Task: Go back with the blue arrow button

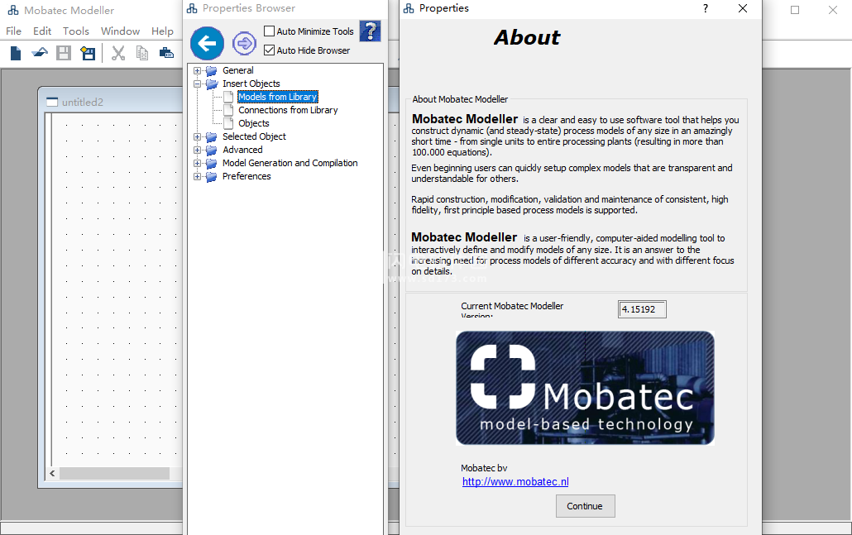Action: click(207, 44)
